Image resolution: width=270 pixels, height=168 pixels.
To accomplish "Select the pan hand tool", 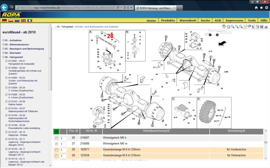I will (x=228, y=27).
